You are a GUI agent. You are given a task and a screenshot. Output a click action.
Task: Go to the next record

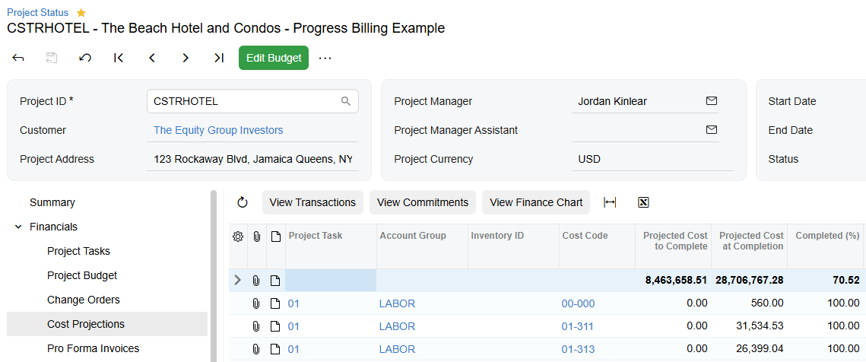(186, 58)
